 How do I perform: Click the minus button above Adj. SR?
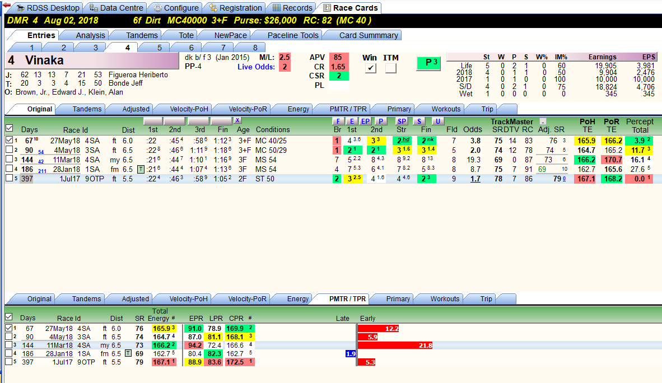pyautogui.click(x=543, y=122)
